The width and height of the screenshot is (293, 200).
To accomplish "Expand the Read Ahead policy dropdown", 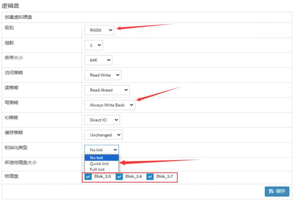I will tap(107, 90).
